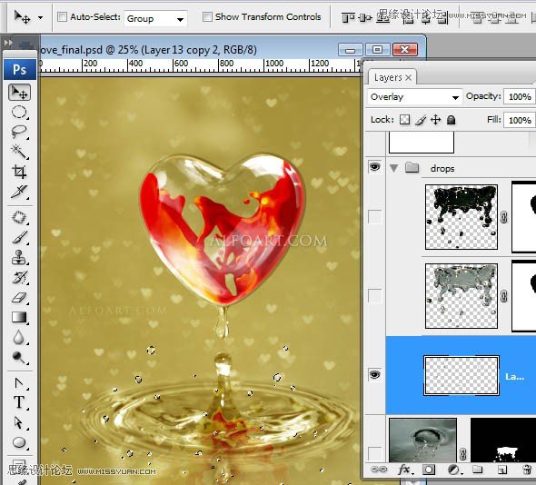The image size is (536, 485).
Task: Hide the selected blue layer eye icon
Action: tap(374, 375)
